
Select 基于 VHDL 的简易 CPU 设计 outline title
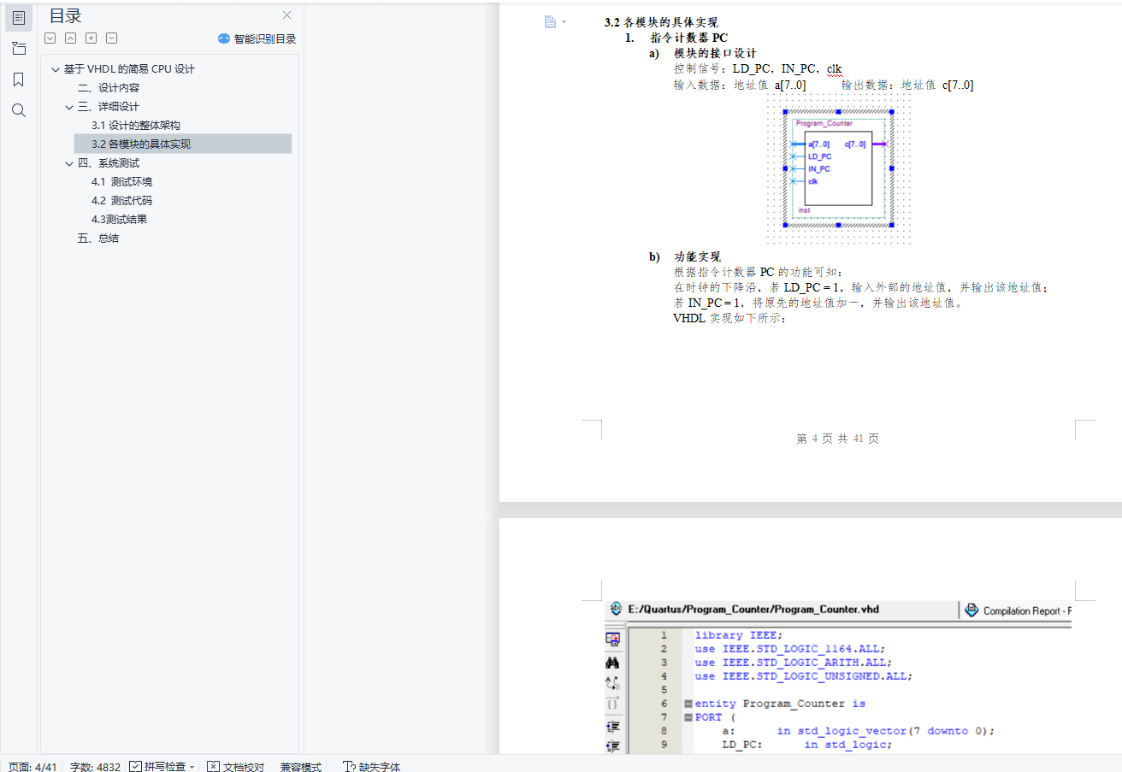coord(129,69)
